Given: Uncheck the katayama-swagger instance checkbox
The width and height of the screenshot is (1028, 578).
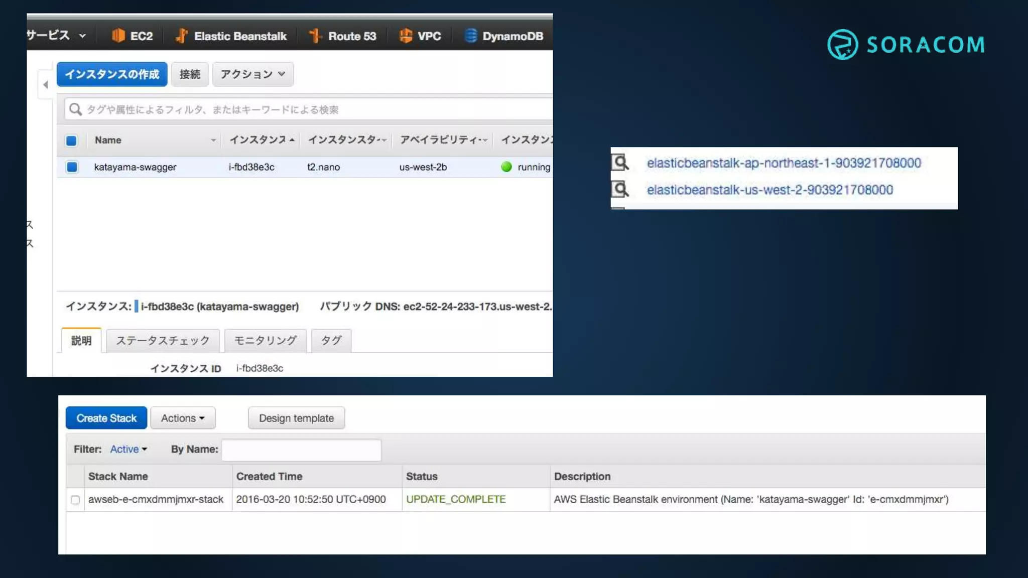Looking at the screenshot, I should pyautogui.click(x=72, y=167).
